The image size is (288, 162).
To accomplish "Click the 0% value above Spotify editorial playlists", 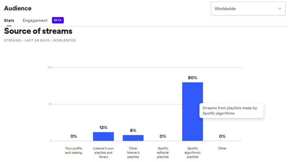I will coord(163,136).
